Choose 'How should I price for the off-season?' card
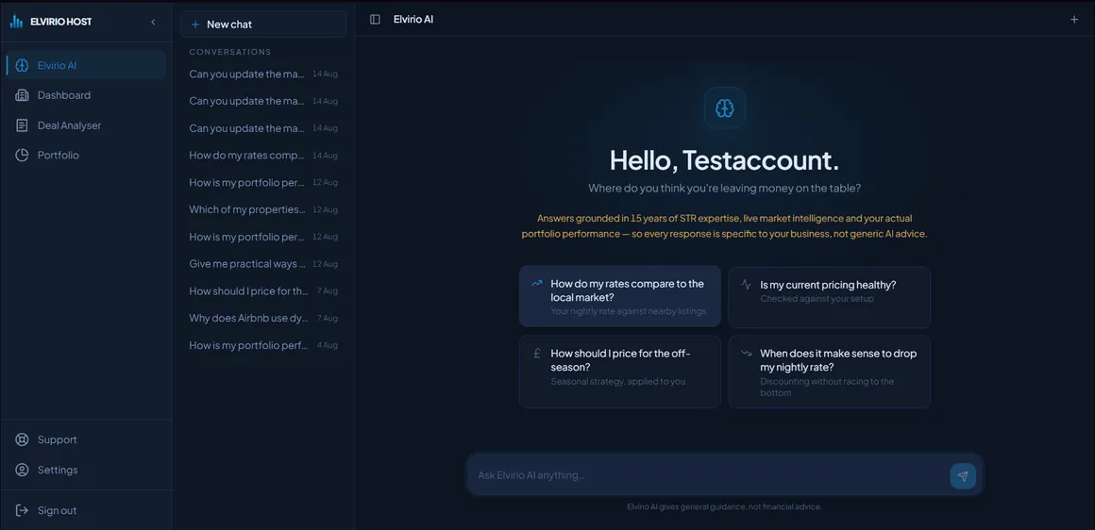The image size is (1095, 530). pos(619,372)
